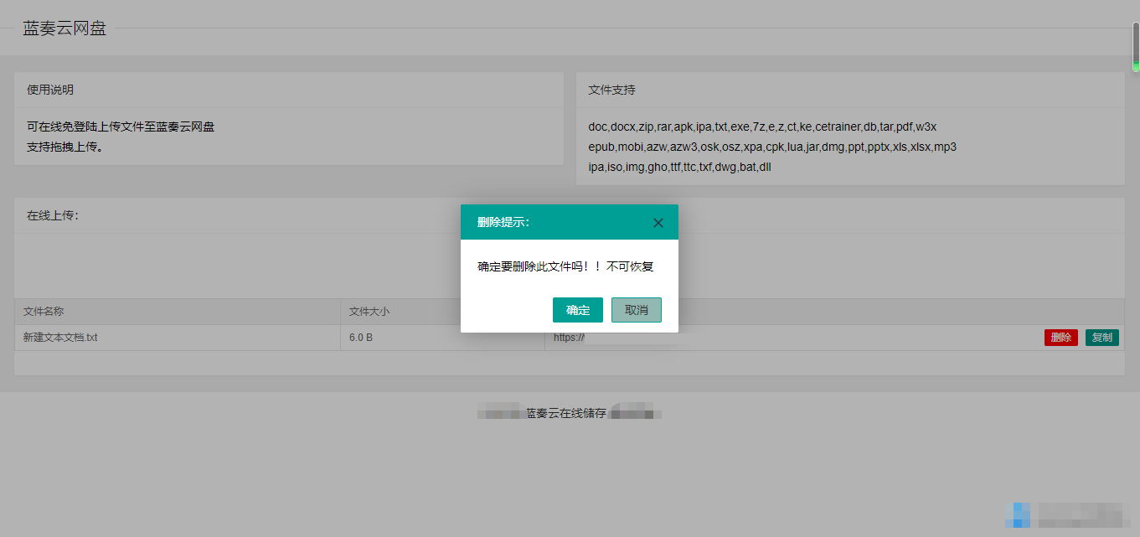Viewport: 1140px width, 537px height.
Task: Click the 文件大小 column header
Action: click(369, 311)
